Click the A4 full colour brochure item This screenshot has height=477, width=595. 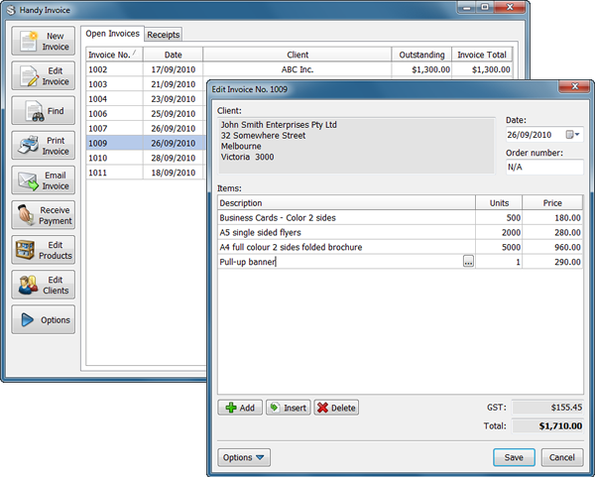click(346, 247)
